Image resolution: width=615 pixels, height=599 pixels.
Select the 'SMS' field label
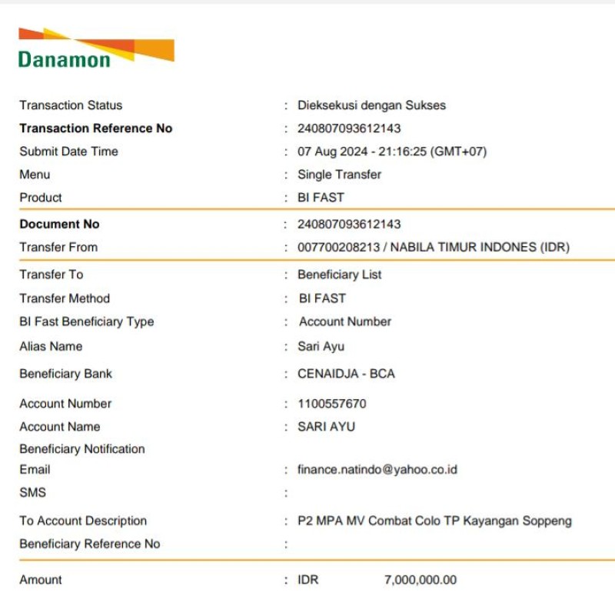coord(33,493)
